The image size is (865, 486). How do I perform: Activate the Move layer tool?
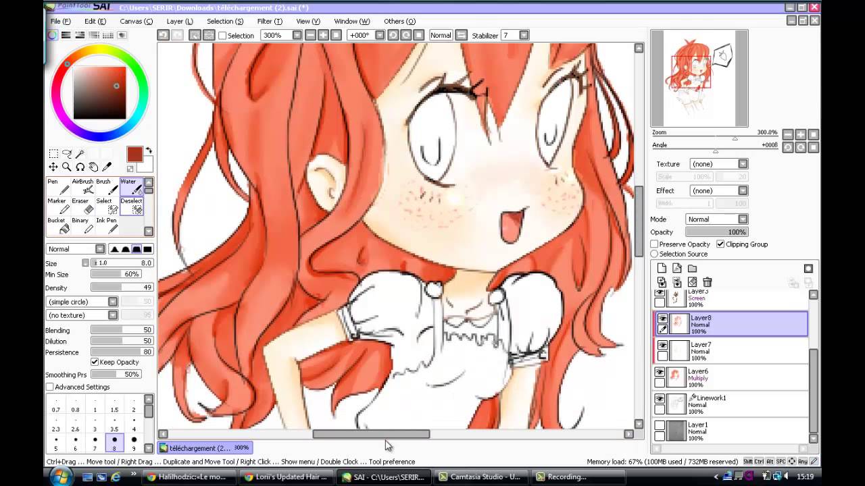click(53, 167)
